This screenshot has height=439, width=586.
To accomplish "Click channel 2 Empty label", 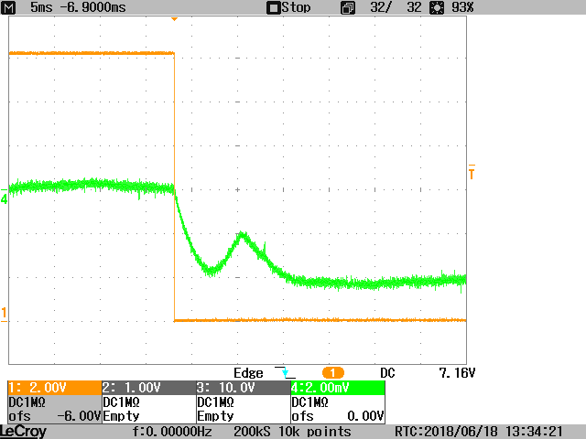I will [x=121, y=416].
